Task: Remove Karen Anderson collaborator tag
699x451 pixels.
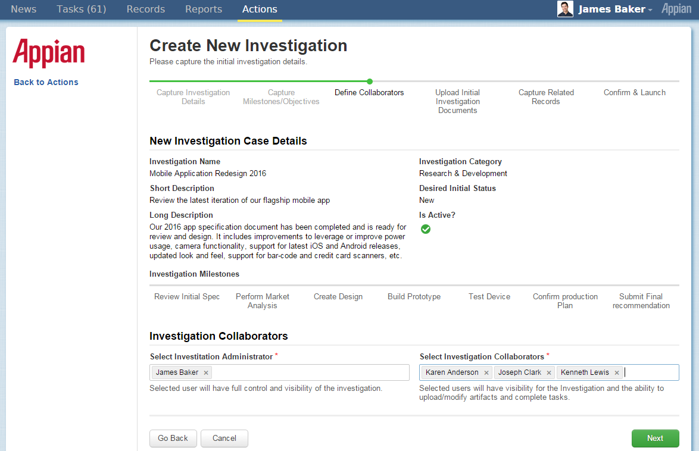Action: 486,372
